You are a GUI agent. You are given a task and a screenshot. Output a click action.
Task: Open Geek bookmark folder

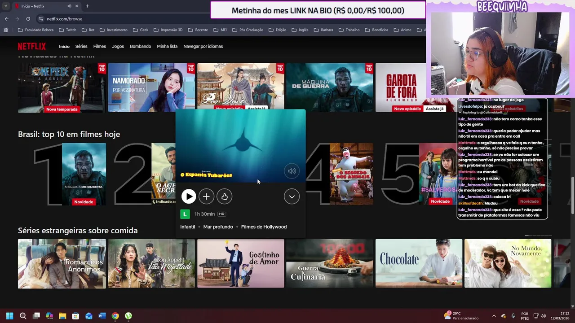[x=141, y=30]
